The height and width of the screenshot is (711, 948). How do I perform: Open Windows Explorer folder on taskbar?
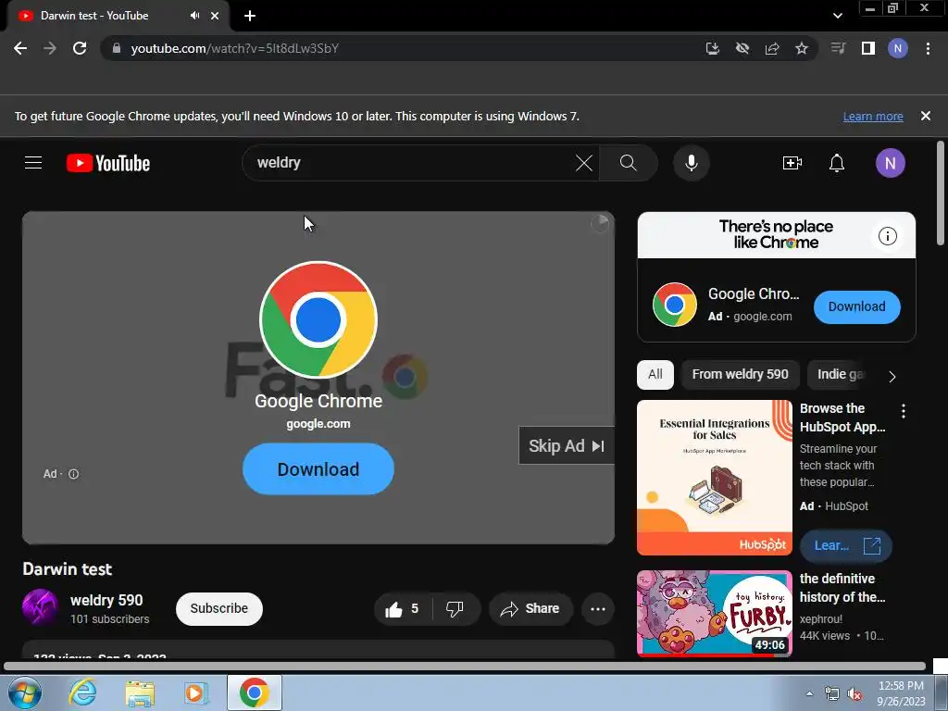pos(140,692)
